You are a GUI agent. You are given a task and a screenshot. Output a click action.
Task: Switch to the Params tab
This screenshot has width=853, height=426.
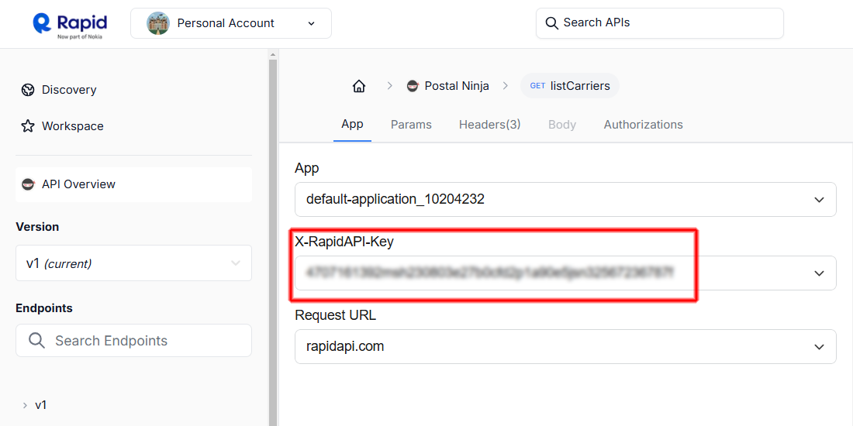click(411, 125)
